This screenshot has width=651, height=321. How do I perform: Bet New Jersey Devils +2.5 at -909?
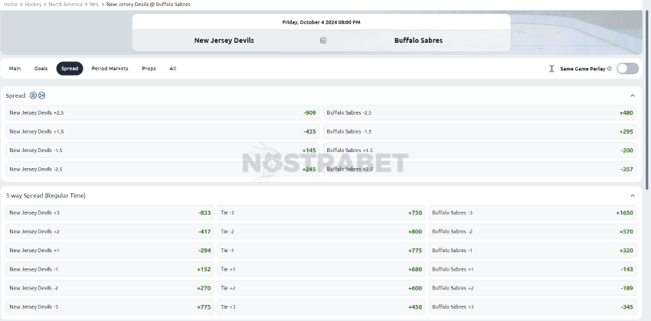(x=162, y=112)
